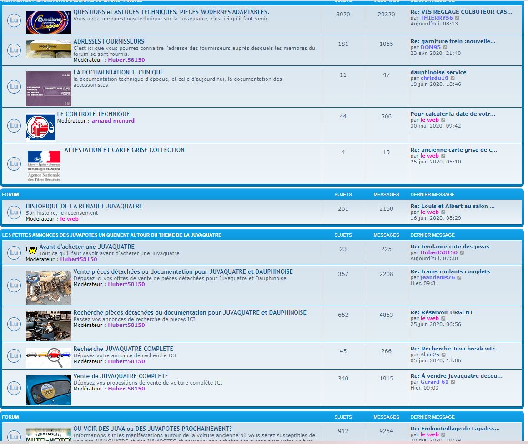
Task: Open last post 'Re: Réservoir URGENT'
Action: point(442,313)
